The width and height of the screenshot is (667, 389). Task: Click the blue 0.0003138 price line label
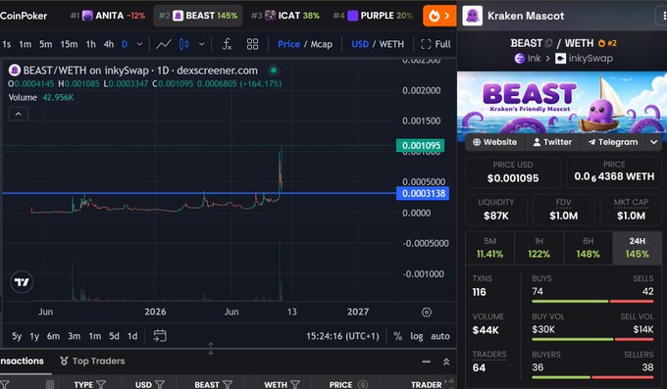(423, 193)
